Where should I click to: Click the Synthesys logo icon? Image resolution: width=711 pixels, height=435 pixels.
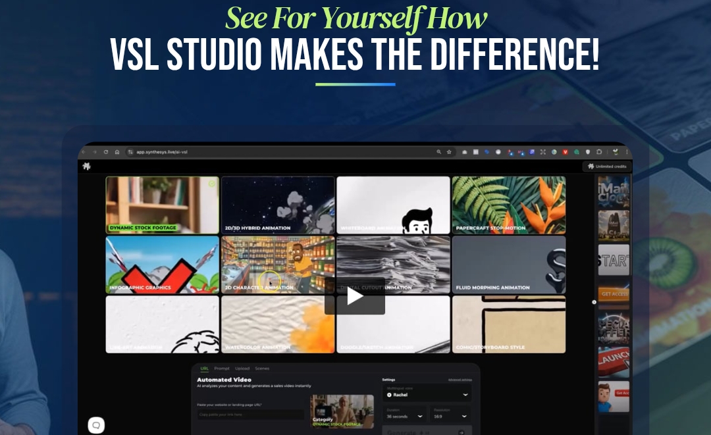coord(86,166)
